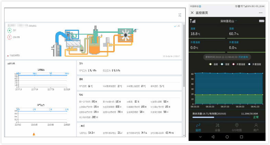Click the fullscreen expand icon
Screen dimensions: 270x145
(180, 15)
